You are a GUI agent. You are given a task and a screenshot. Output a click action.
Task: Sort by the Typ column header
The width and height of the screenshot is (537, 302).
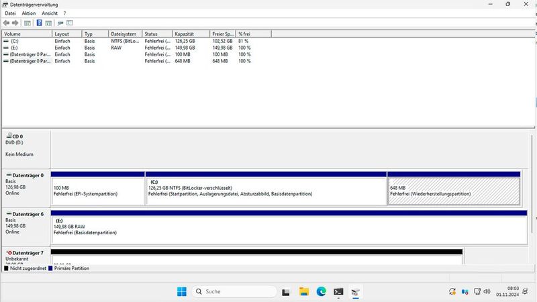click(x=95, y=34)
